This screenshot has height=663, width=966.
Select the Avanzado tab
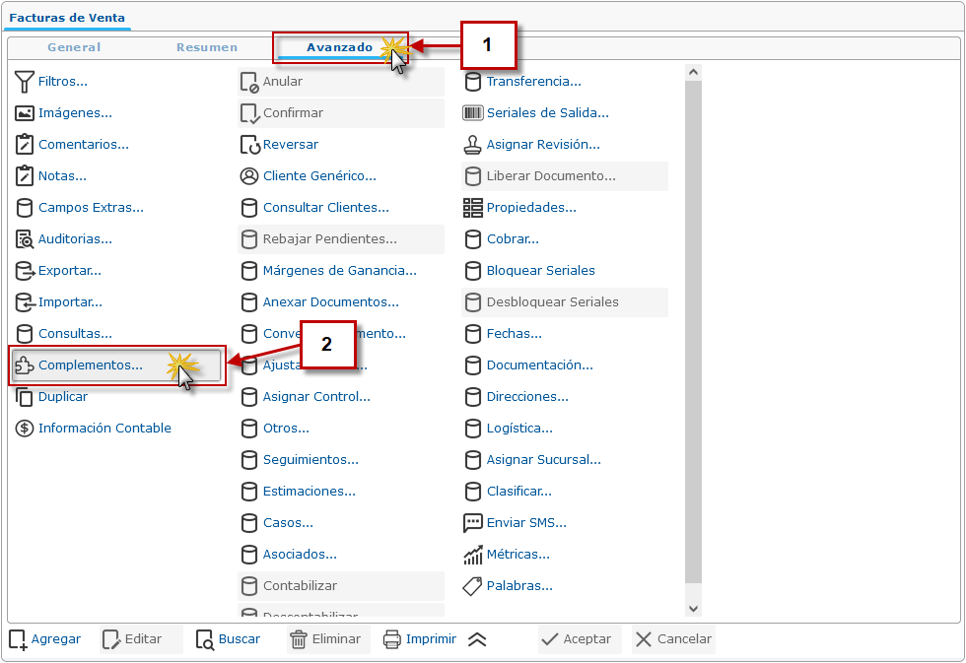(x=339, y=47)
